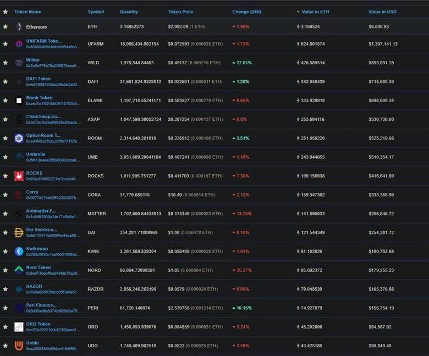The height and width of the screenshot is (356, 429).
Task: Click the Blank Token white square logo
Action: pyautogui.click(x=19, y=101)
